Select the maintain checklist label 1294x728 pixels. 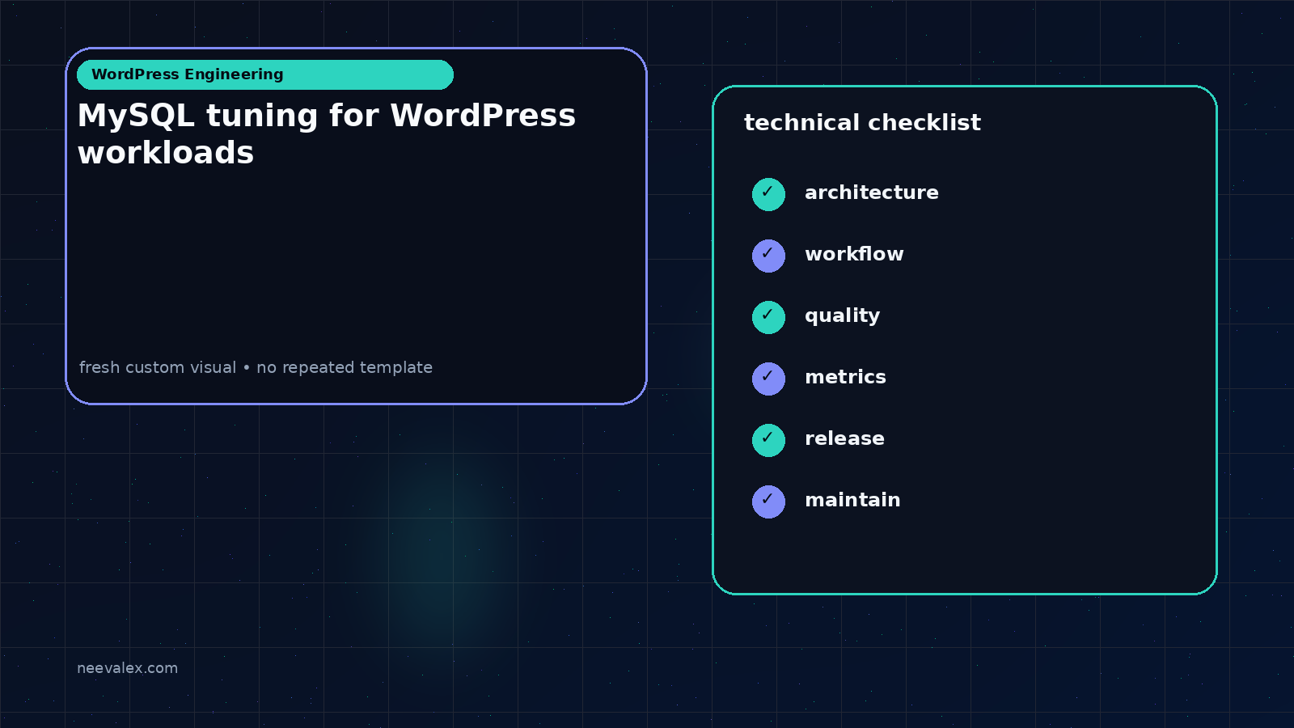click(x=852, y=500)
